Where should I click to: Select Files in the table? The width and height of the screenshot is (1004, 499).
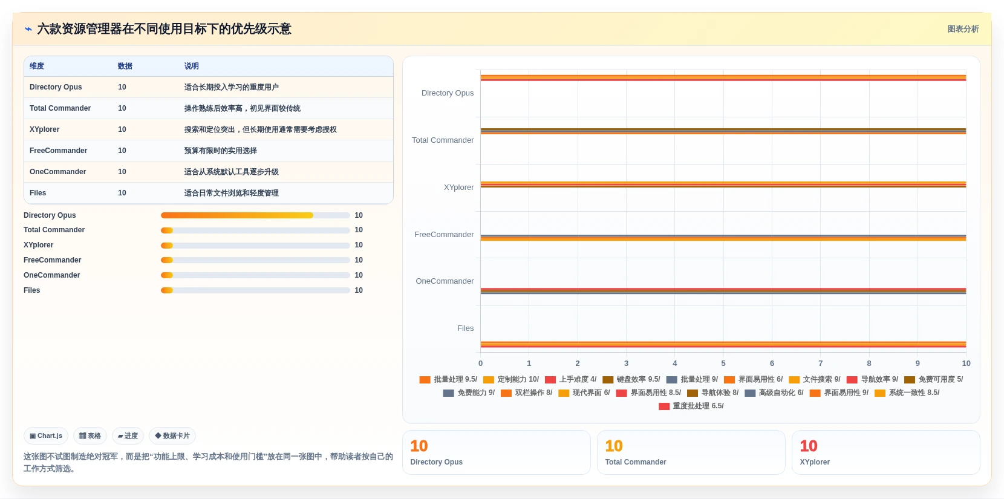(x=37, y=193)
